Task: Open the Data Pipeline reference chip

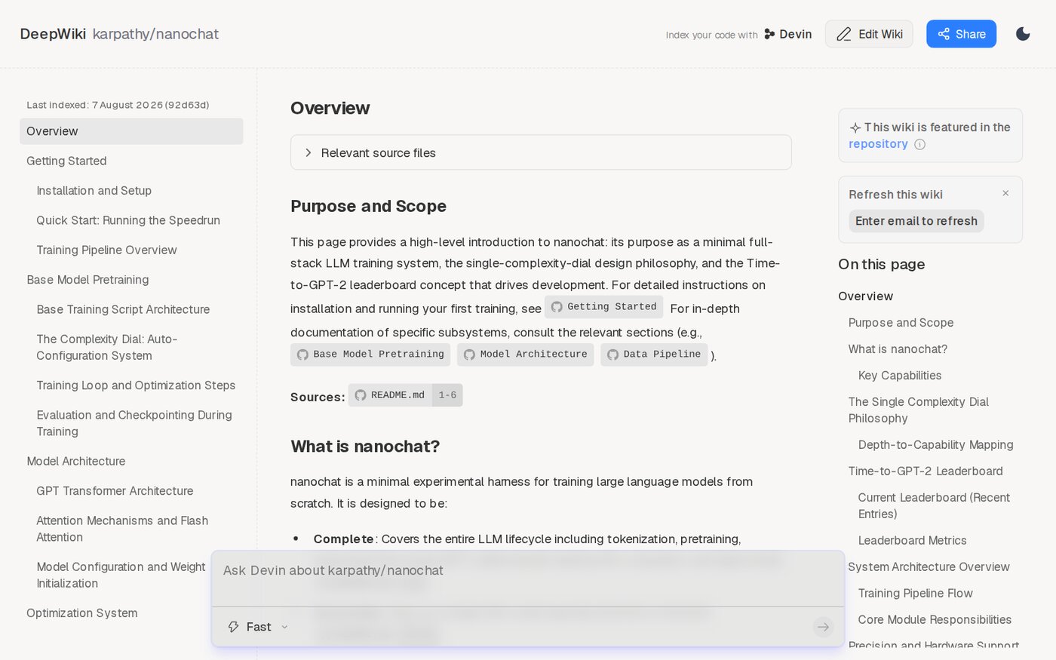Action: pos(654,355)
